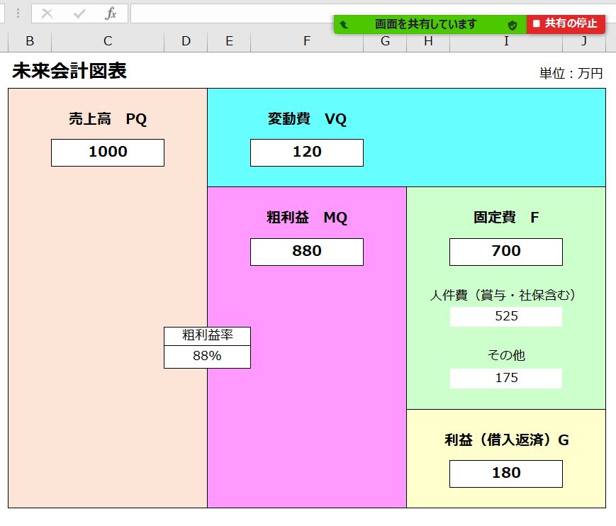Click the pin icon on sharing bar
Screen dimensions: 616x526
[345, 24]
